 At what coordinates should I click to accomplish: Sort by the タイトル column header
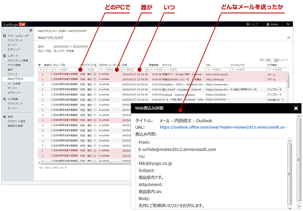(167, 65)
